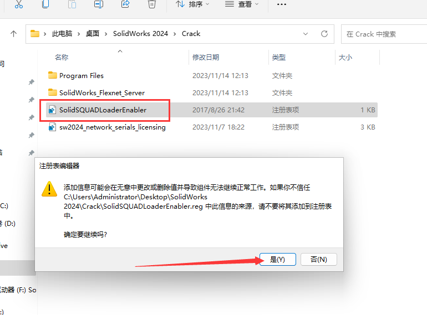The width and height of the screenshot is (427, 315).
Task: Click the SolidWorks 2024 breadcrumb
Action: tap(140, 34)
